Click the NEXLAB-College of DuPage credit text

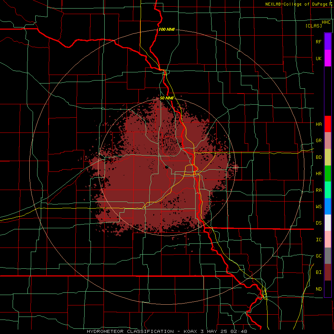(296, 4)
